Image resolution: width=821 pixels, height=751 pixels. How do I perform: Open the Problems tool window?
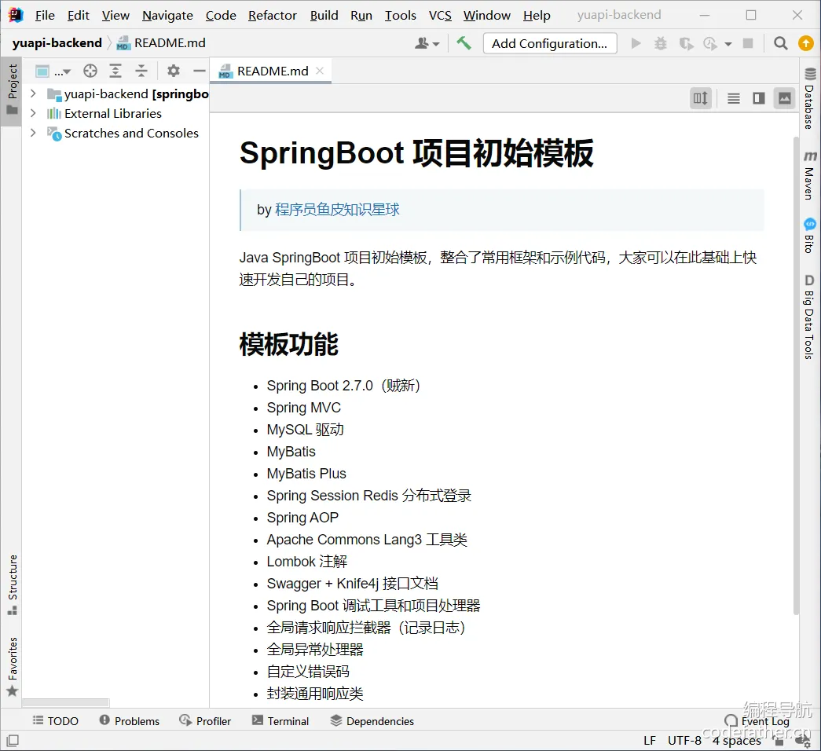pos(129,720)
